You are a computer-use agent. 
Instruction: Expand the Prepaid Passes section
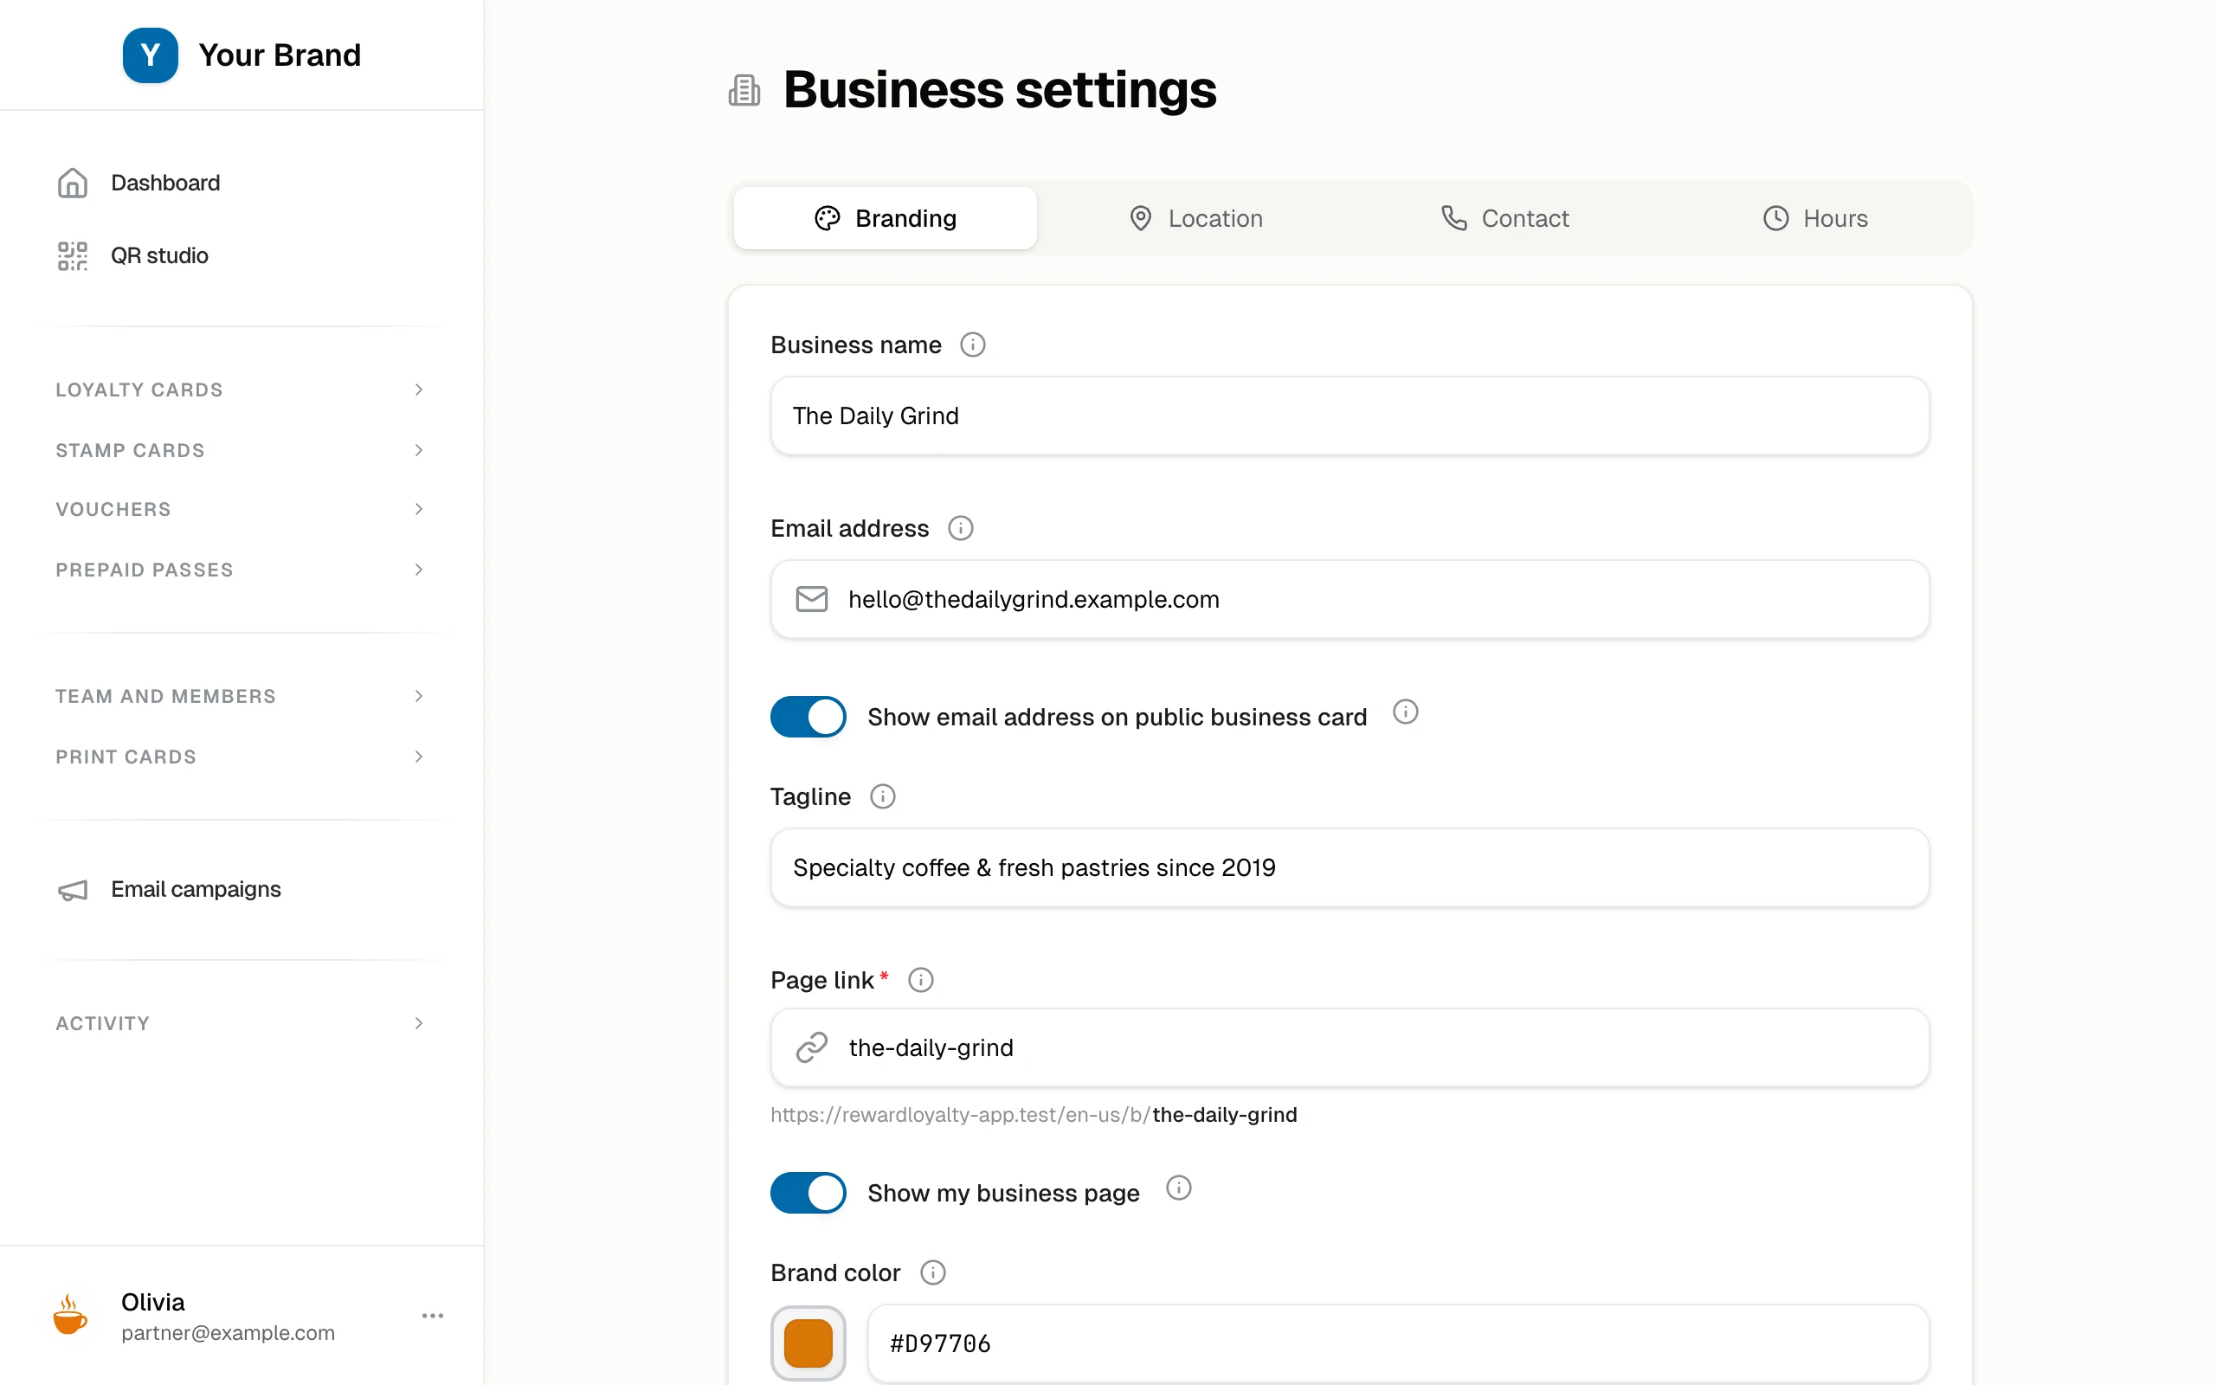(242, 570)
